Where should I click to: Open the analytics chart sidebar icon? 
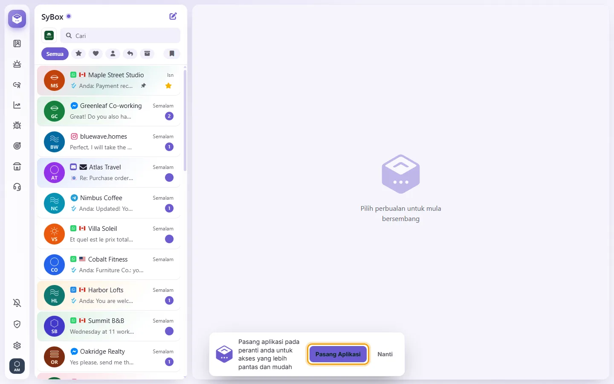[17, 105]
